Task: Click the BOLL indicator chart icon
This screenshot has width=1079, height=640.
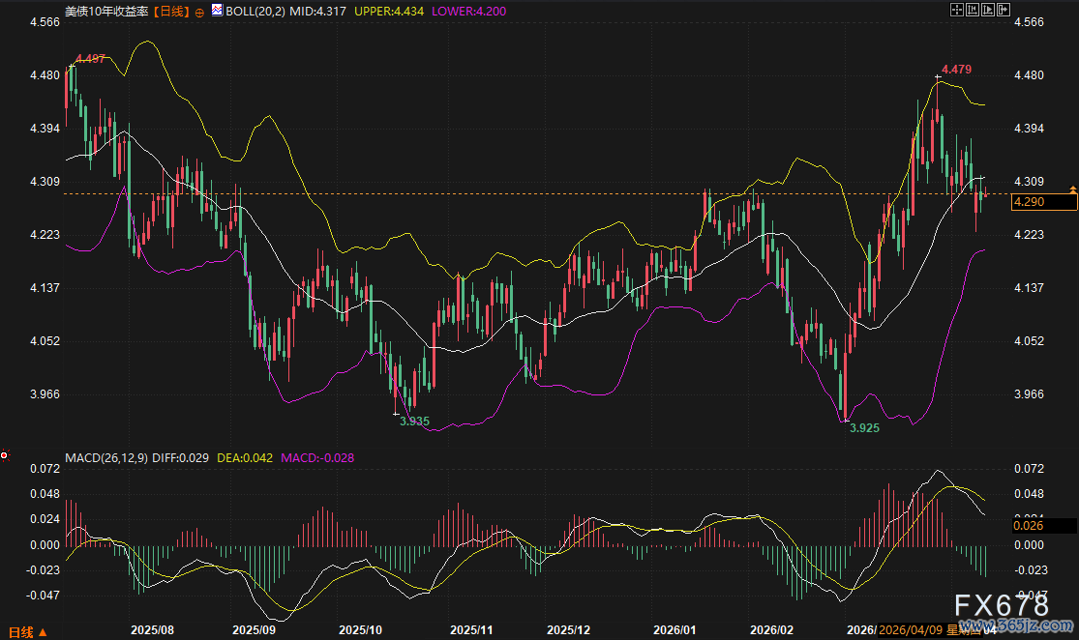Action: (x=218, y=11)
